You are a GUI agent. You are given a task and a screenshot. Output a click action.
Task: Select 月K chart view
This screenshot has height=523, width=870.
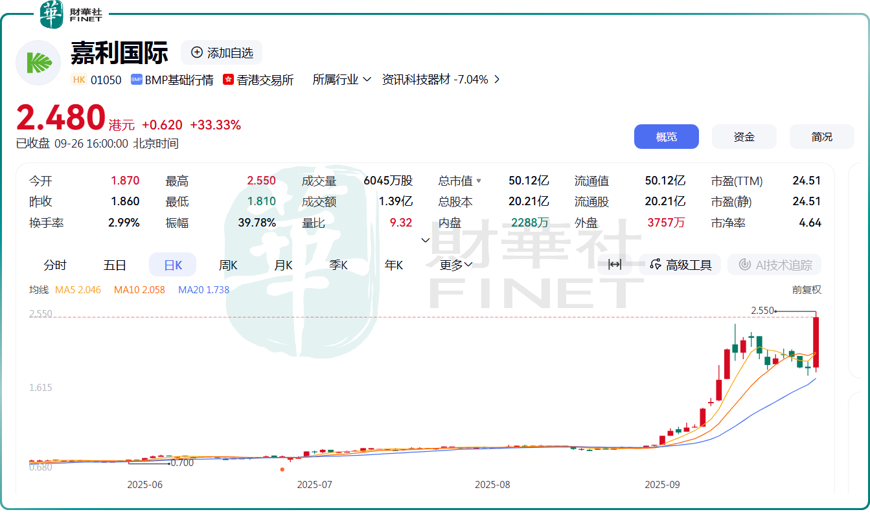pos(283,265)
